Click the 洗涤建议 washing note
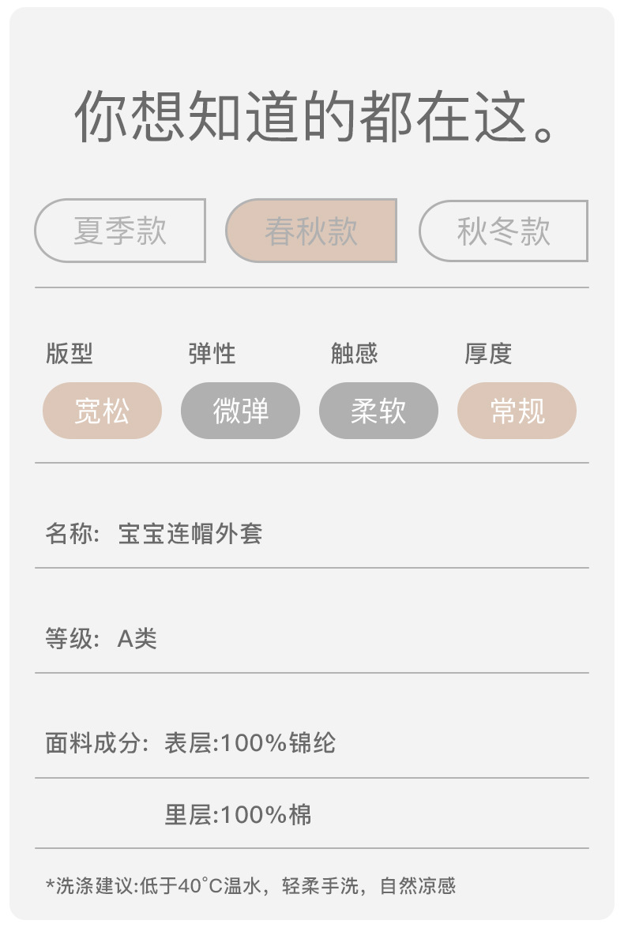This screenshot has height=939, width=624. (251, 885)
